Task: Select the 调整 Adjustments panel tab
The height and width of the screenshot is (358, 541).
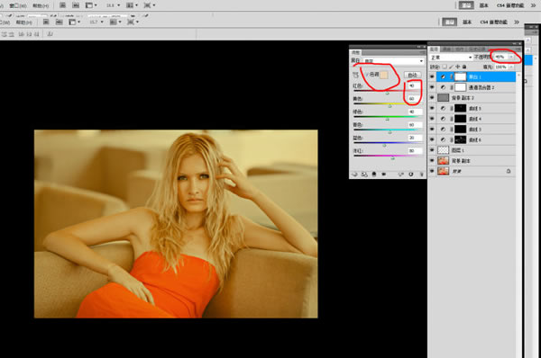Action: 356,52
